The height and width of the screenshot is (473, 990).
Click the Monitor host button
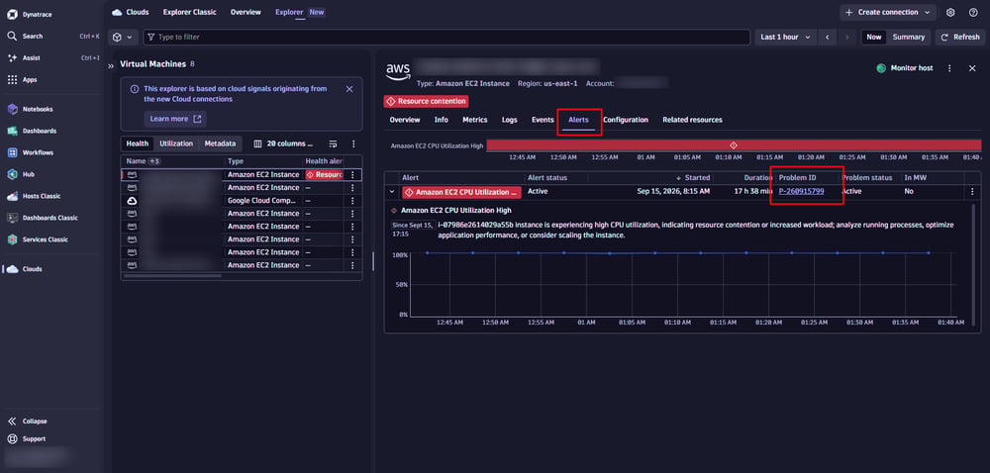click(x=905, y=68)
